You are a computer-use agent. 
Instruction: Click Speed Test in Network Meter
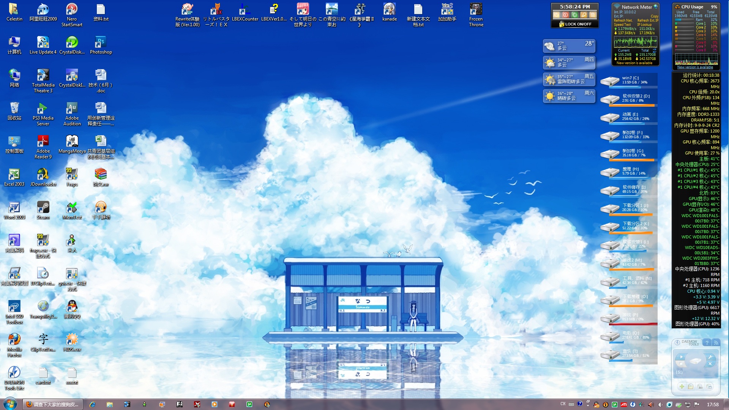(622, 25)
